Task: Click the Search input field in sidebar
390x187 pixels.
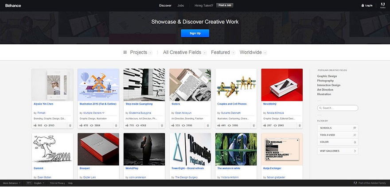Action: (338, 108)
